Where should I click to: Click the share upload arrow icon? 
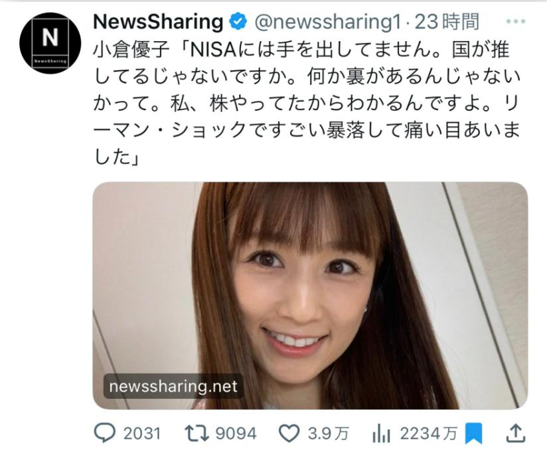tap(515, 433)
